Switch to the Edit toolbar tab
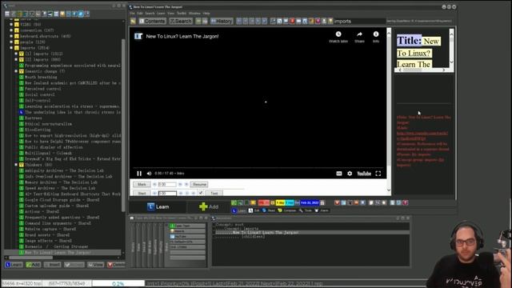 click(x=254, y=210)
